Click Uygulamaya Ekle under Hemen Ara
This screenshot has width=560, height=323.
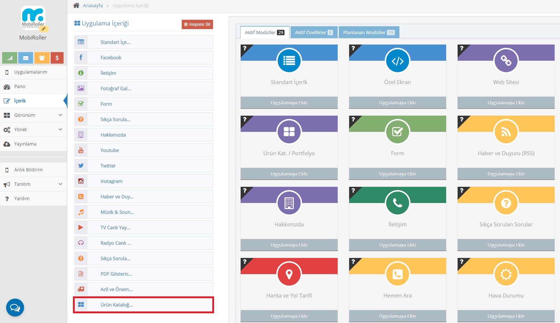(x=398, y=316)
